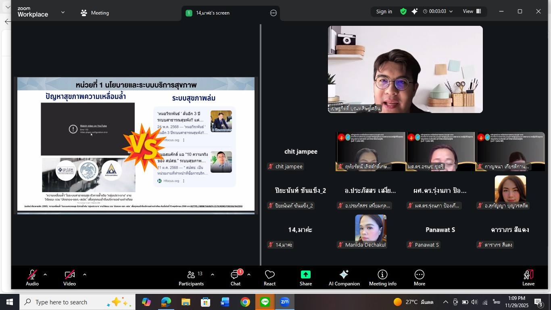Open the More options menu

click(419, 278)
